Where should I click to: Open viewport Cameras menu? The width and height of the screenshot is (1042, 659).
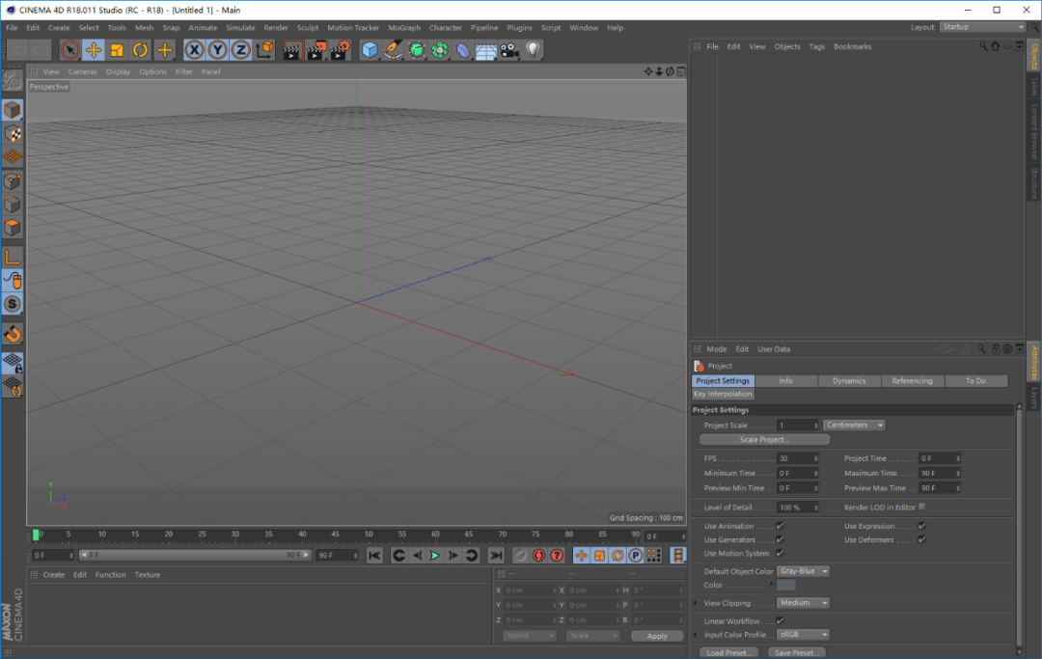pyautogui.click(x=82, y=71)
